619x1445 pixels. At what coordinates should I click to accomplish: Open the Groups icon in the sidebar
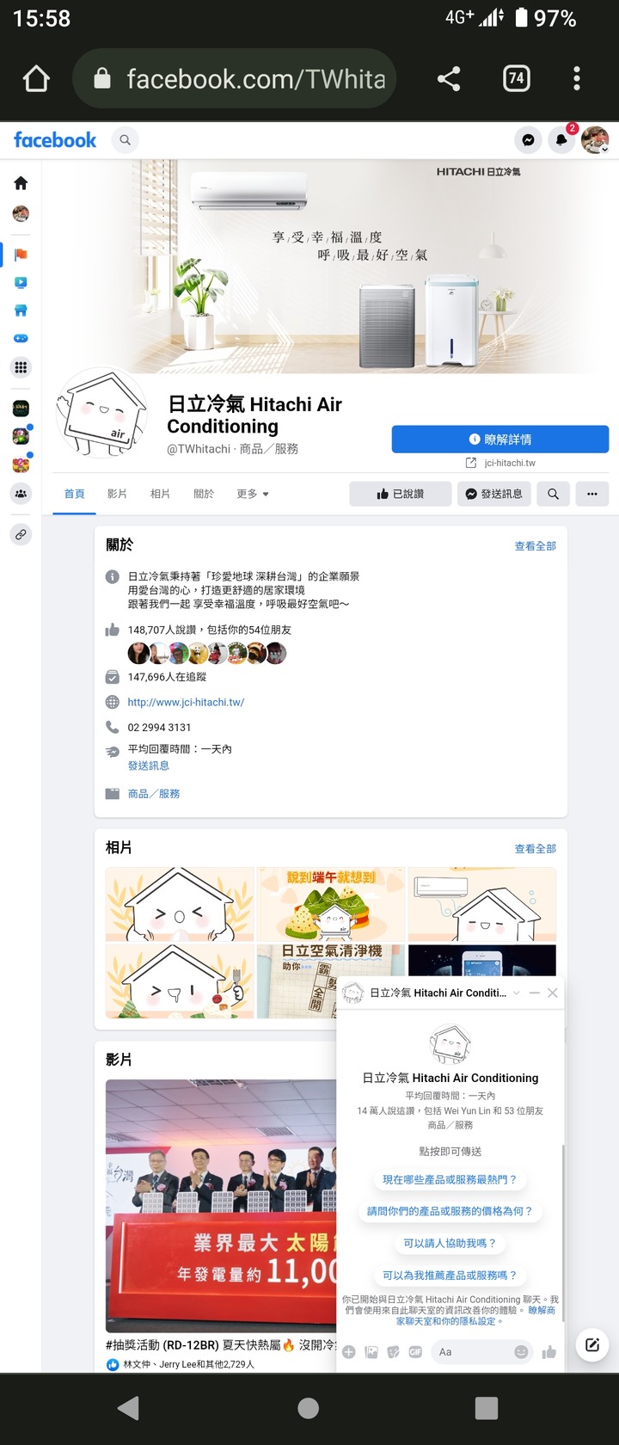click(21, 493)
